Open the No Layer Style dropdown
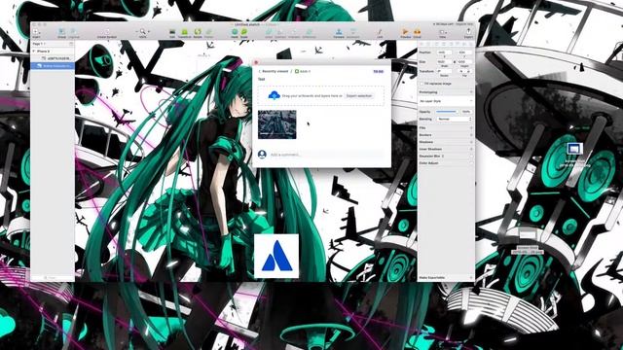Viewport: 623px width, 350px height. coord(446,101)
